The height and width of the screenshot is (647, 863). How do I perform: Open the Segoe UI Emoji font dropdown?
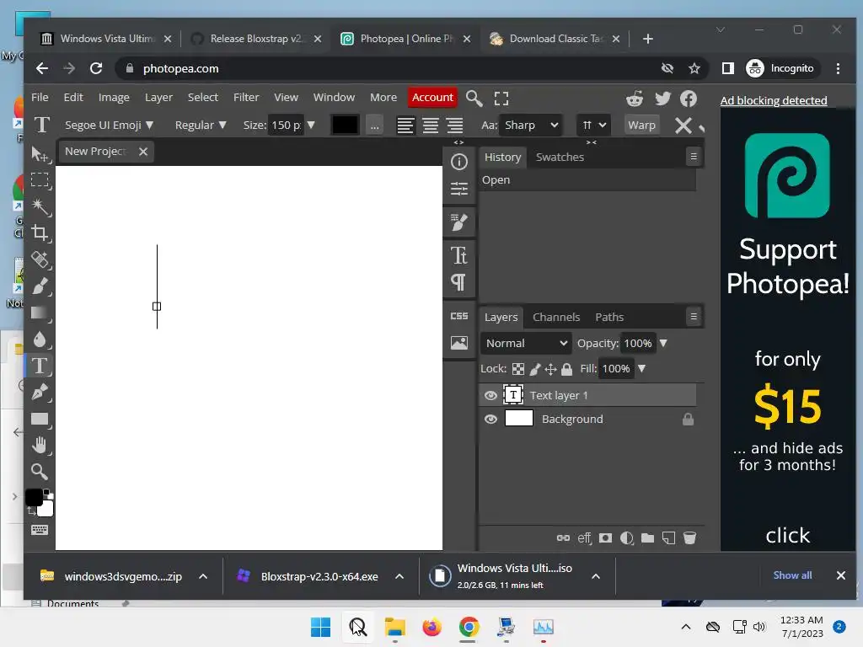[109, 126]
